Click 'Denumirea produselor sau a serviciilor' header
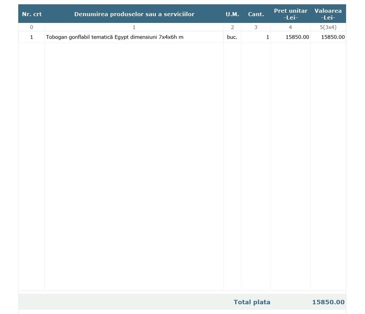365x314 pixels. pyautogui.click(x=134, y=14)
